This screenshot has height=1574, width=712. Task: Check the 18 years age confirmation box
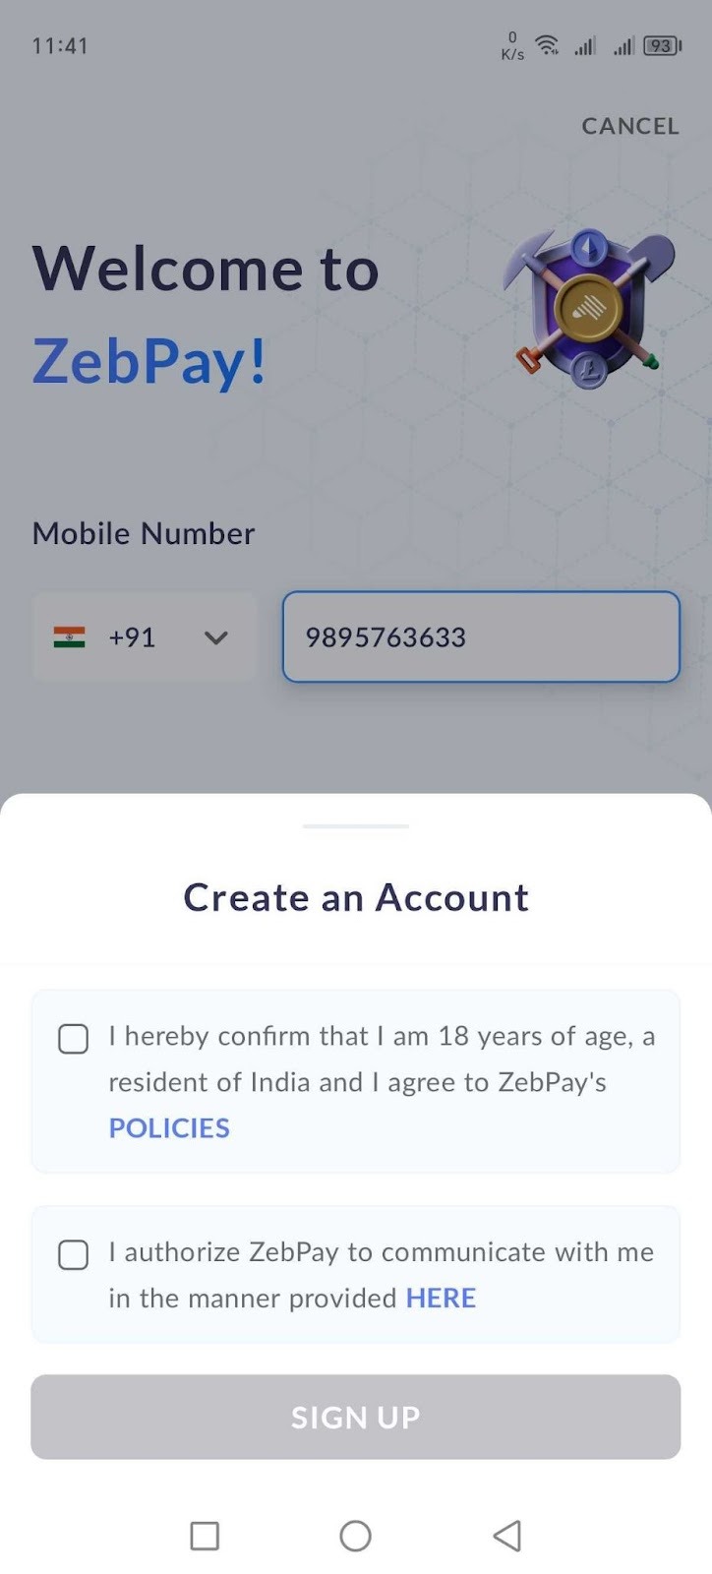coord(74,1039)
